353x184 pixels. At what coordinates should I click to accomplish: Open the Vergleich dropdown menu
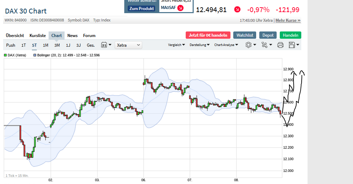point(176,45)
